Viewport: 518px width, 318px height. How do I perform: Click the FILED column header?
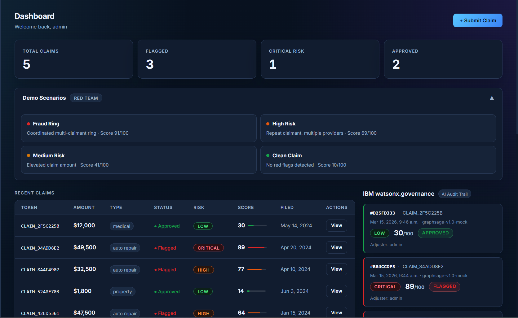coord(287,207)
